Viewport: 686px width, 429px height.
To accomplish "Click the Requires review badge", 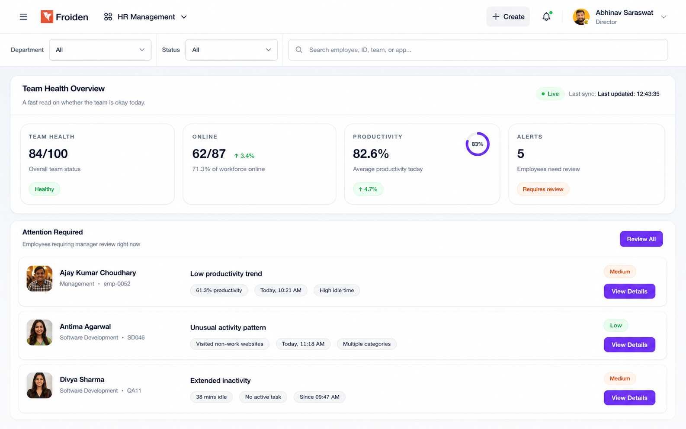I will pos(543,189).
